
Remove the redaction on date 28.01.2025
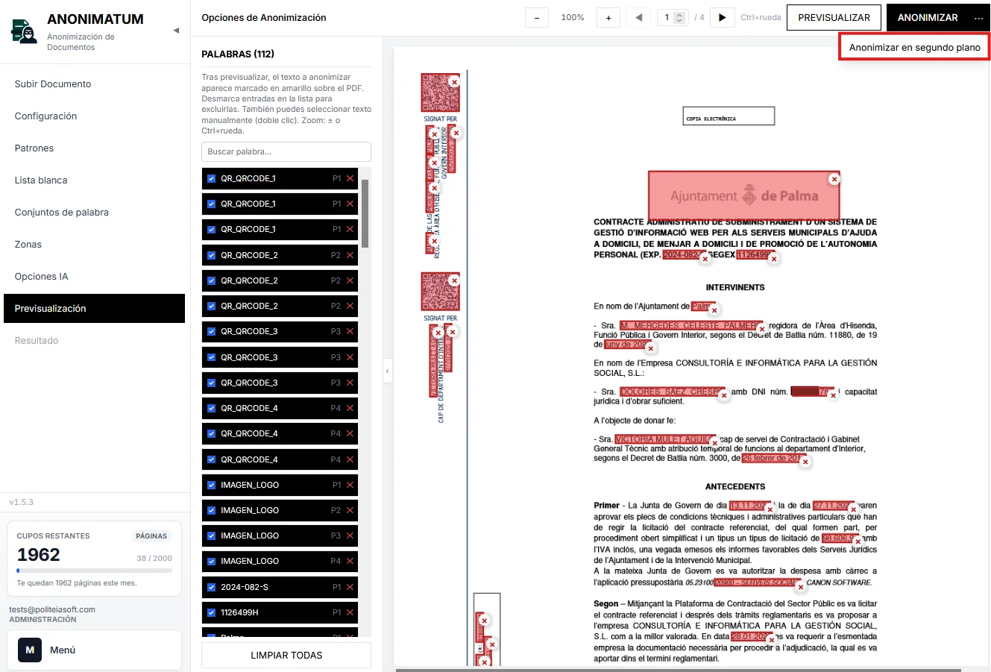click(x=771, y=640)
